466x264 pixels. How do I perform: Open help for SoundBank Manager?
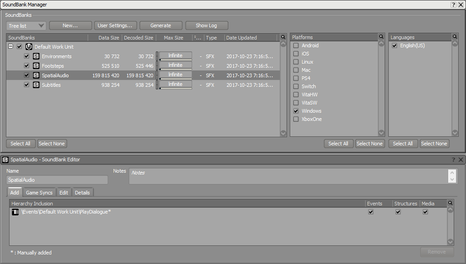click(453, 5)
